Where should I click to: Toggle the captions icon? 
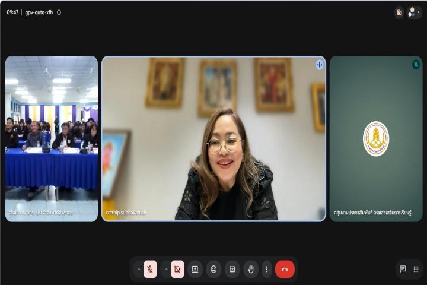(232, 269)
